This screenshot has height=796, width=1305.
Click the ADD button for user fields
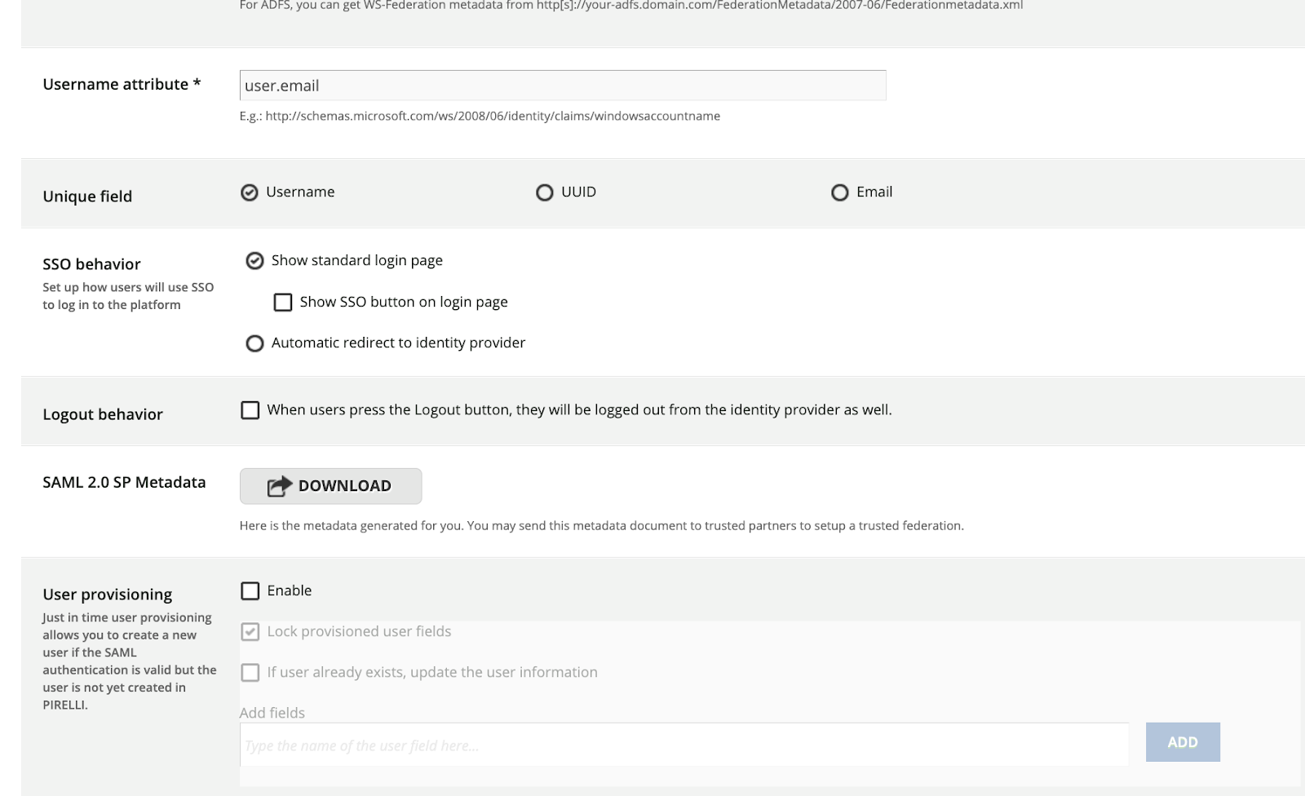(1183, 742)
